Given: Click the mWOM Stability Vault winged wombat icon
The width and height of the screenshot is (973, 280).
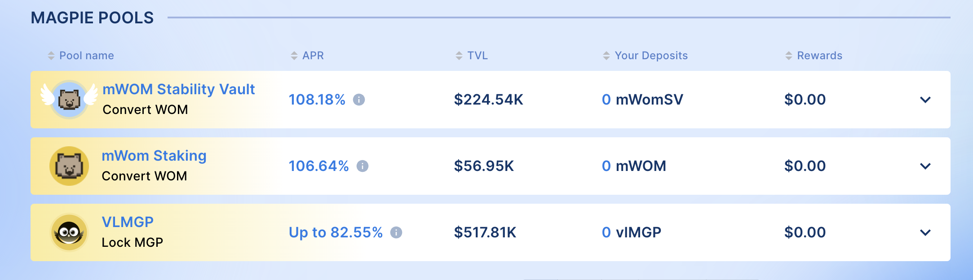Looking at the screenshot, I should 69,99.
